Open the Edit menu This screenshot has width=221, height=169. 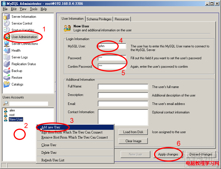[x=14, y=9]
